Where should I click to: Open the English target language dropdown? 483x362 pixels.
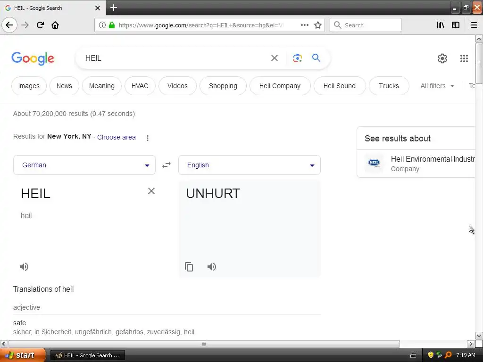point(250,165)
